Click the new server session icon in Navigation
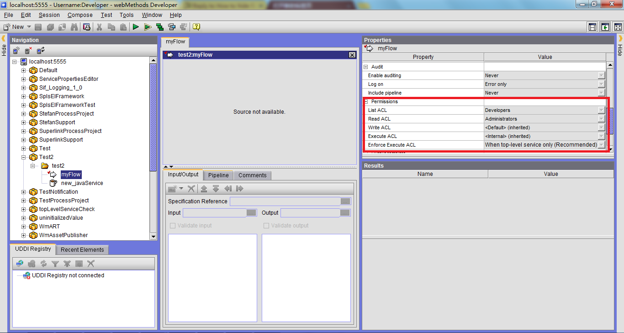Screen dimensions: 624x333 [16, 51]
